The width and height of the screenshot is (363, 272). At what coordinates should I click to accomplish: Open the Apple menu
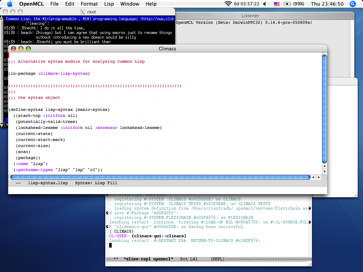[10, 4]
